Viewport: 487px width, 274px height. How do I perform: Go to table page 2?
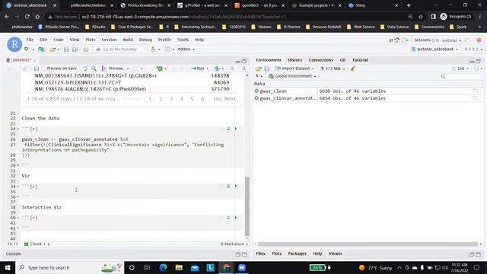[x=161, y=99]
